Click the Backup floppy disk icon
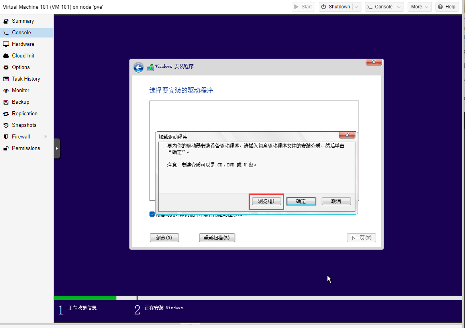 click(6, 102)
